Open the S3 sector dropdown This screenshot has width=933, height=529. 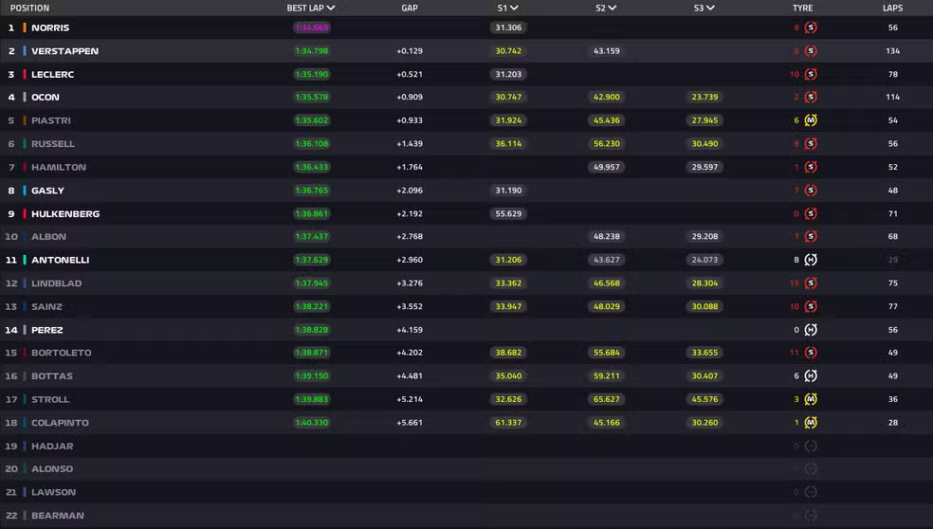pos(710,8)
